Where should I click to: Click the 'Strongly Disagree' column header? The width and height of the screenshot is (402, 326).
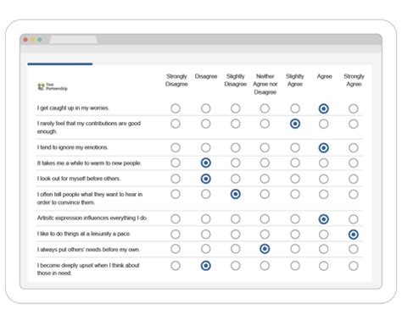pyautogui.click(x=176, y=80)
